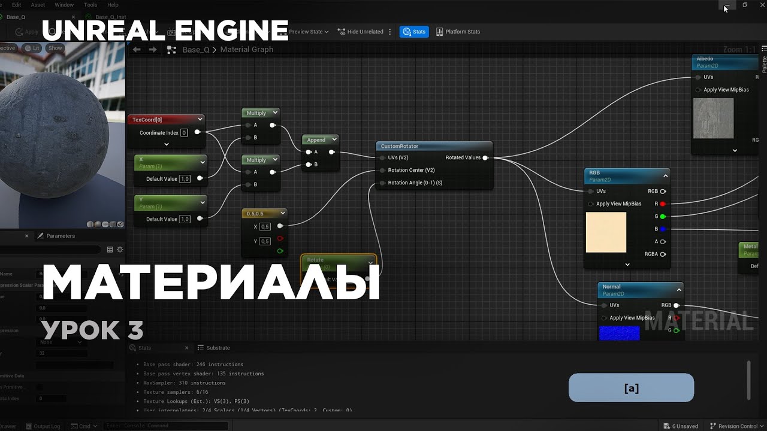
Task: Switch to the Parameters tab
Action: point(56,236)
